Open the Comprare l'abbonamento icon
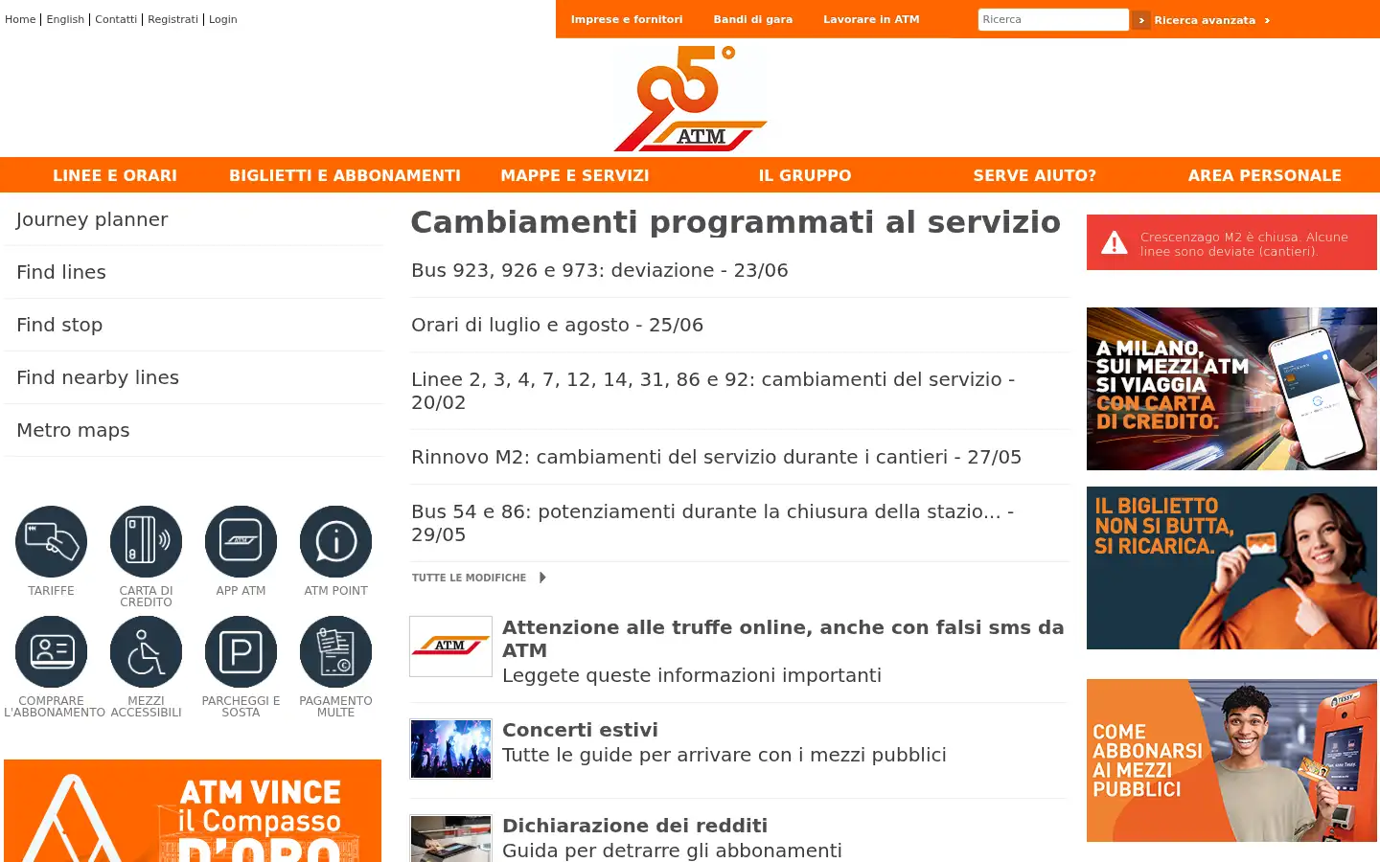 coord(51,651)
